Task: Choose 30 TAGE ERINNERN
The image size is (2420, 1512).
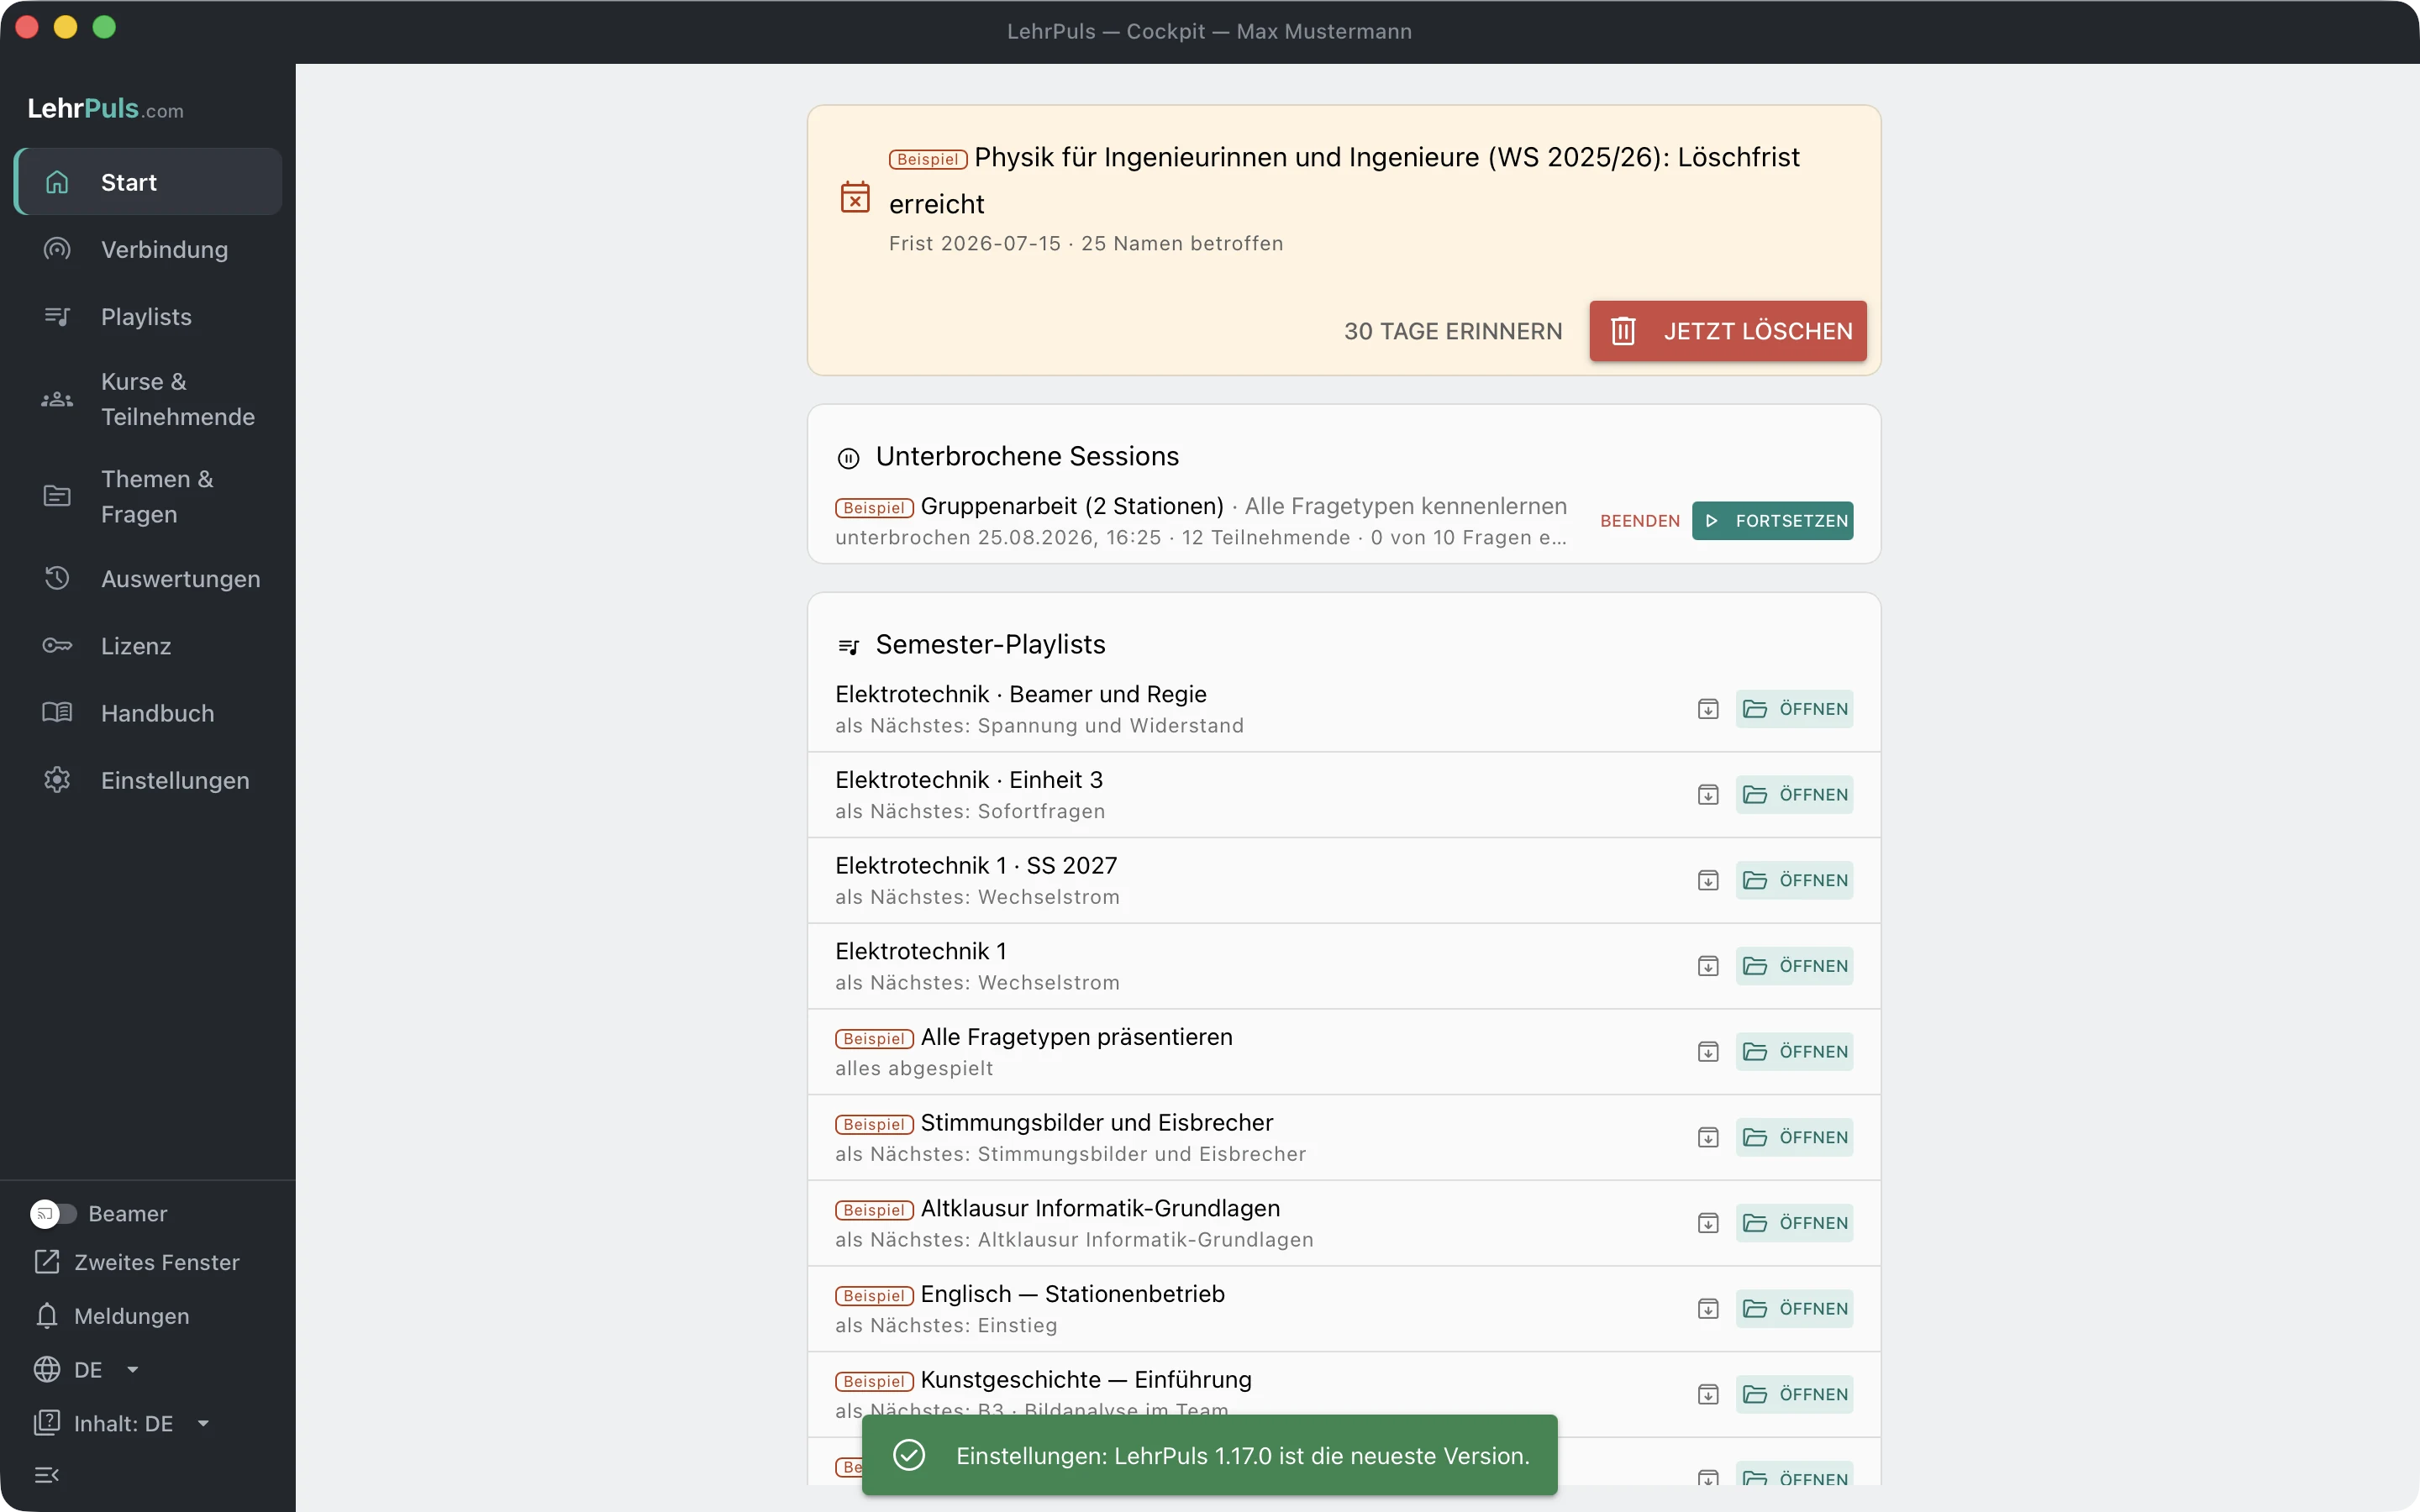Action: pyautogui.click(x=1453, y=331)
